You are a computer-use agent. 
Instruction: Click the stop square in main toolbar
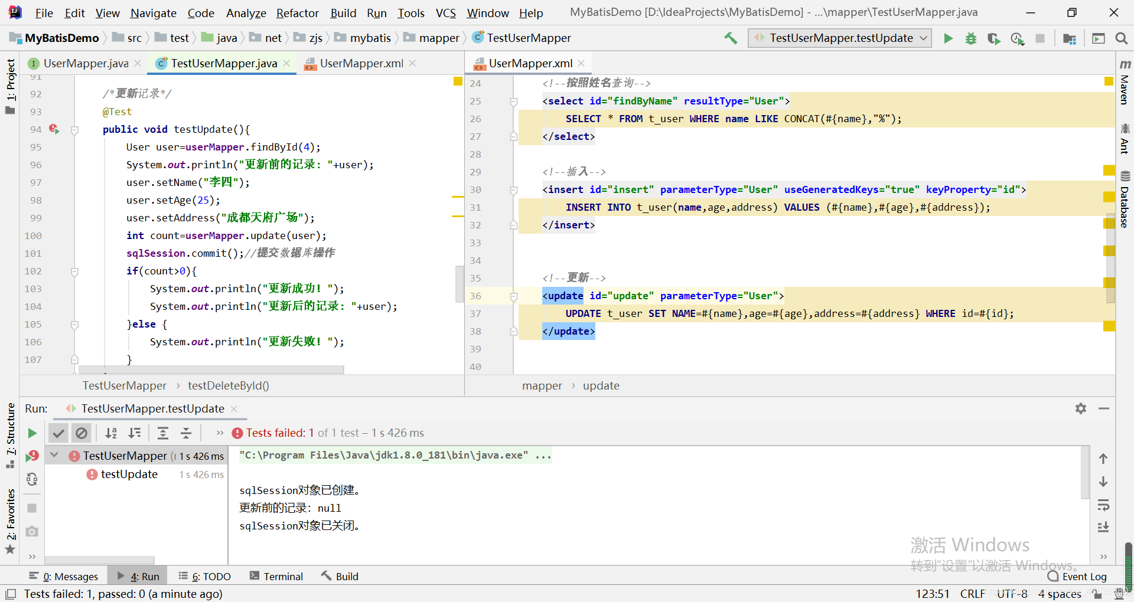1040,38
